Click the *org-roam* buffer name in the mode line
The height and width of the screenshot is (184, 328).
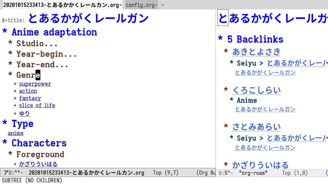click(253, 173)
